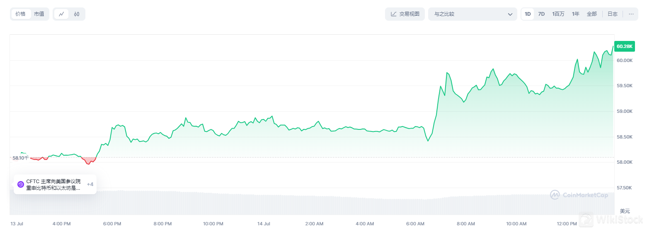
Task: Click the chart icon inside 交易视图 button
Action: pos(393,14)
